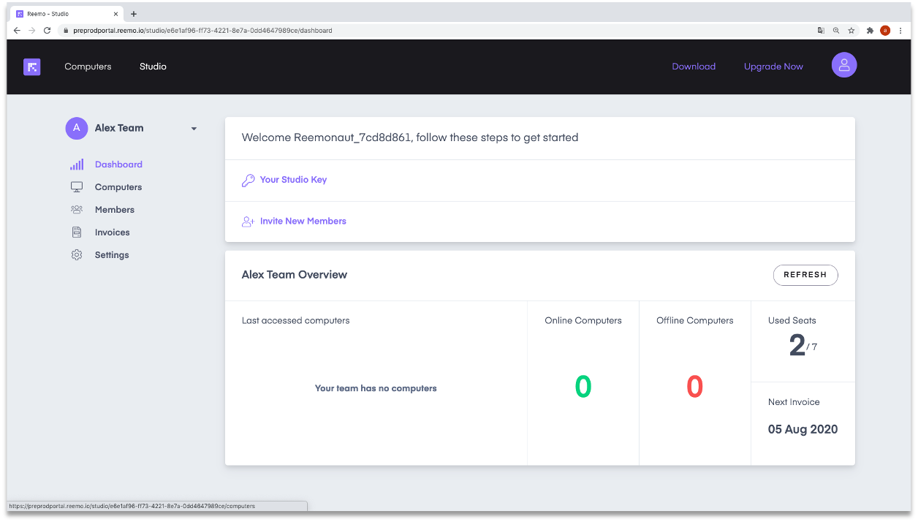Select Members in the sidebar
918x522 pixels.
115,210
